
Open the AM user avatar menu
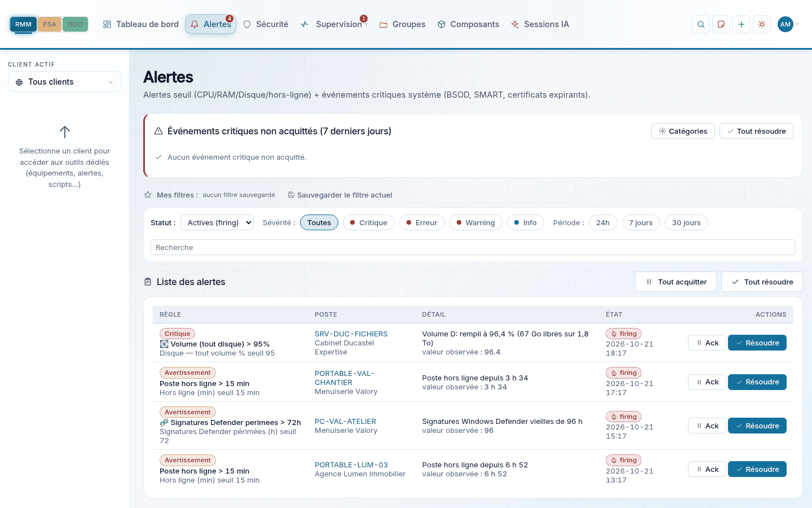(785, 24)
